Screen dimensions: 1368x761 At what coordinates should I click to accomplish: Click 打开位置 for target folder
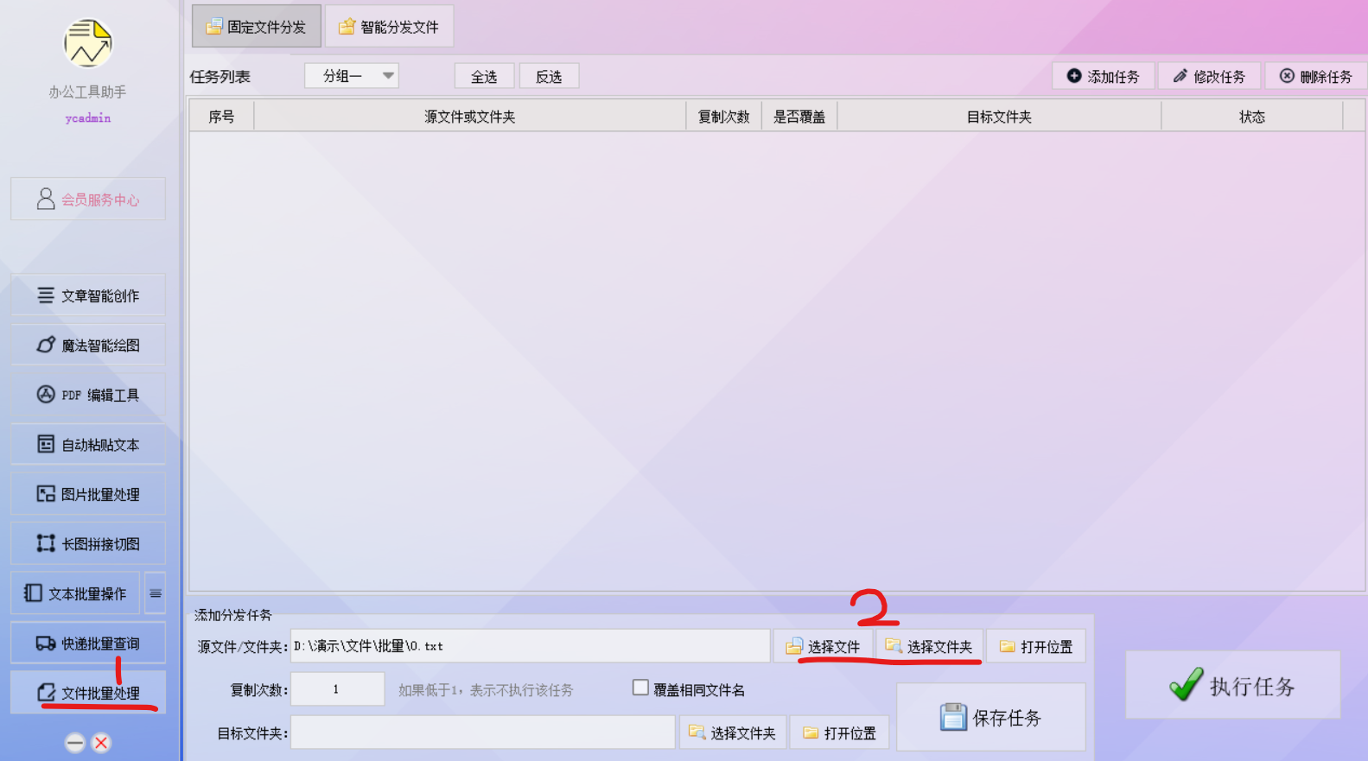[840, 732]
